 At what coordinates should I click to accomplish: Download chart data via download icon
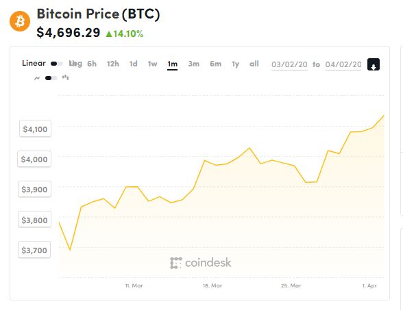[x=373, y=64]
